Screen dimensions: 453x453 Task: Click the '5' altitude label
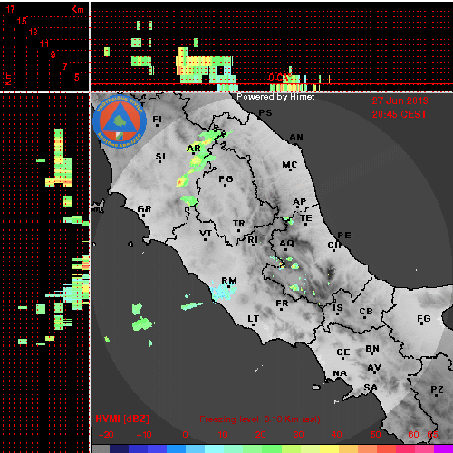pos(77,77)
